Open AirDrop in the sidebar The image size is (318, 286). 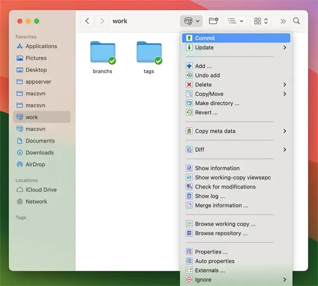click(42, 164)
